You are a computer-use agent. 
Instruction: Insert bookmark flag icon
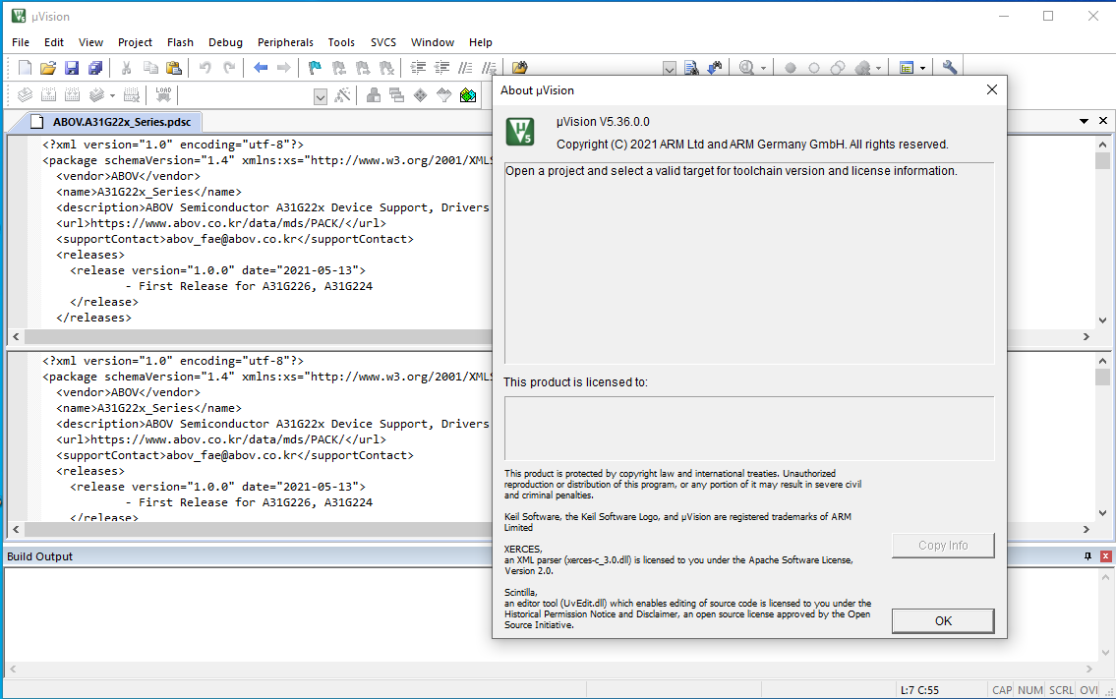pos(315,68)
